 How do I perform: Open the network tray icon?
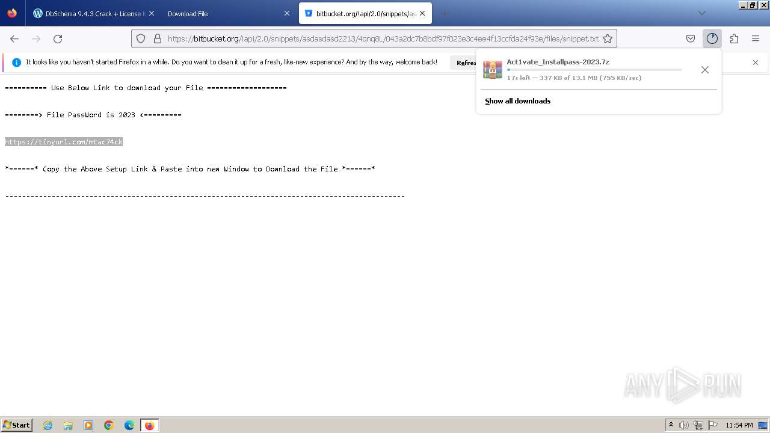point(698,425)
